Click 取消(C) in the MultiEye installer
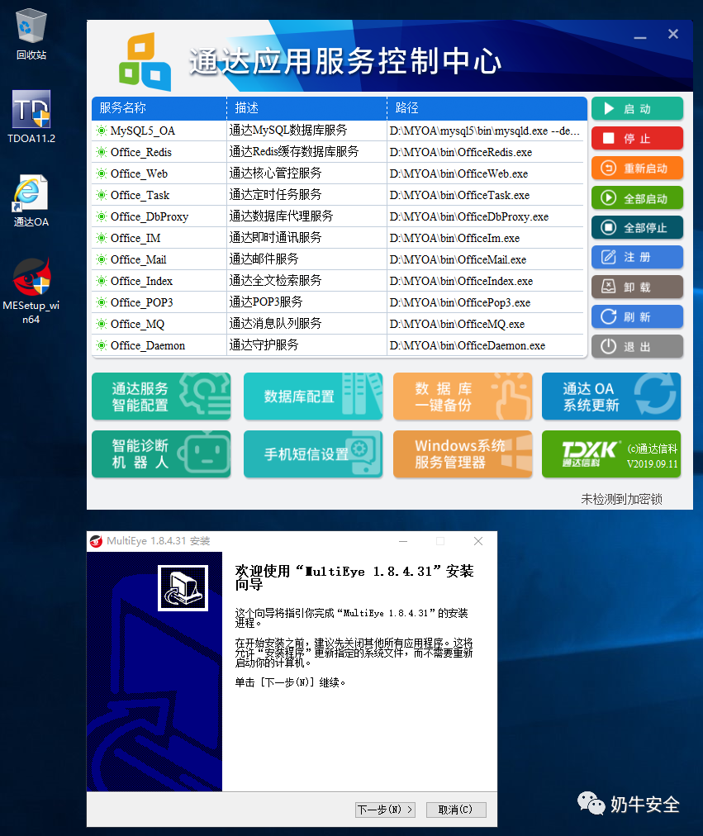 (x=456, y=810)
